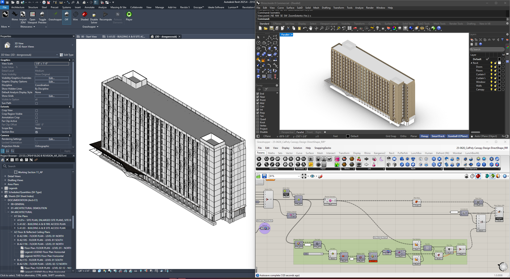Open the Grasshopper zoom percentage dropdown
This screenshot has width=510, height=279.
coord(299,176)
